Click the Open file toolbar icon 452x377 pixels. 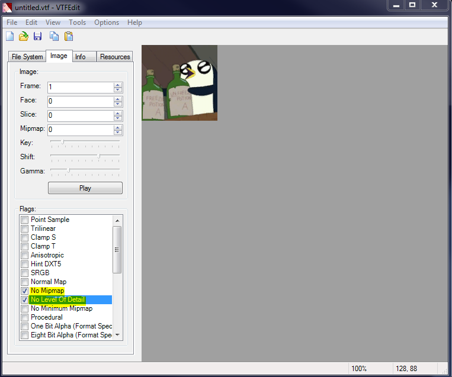24,36
